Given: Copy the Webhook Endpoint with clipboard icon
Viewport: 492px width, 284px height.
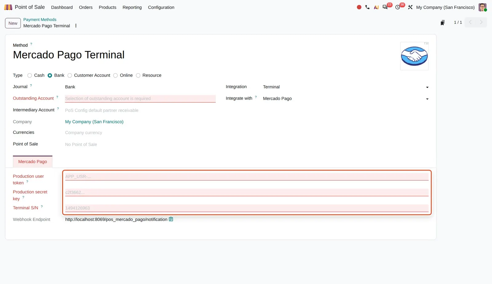Looking at the screenshot, I should (171, 219).
